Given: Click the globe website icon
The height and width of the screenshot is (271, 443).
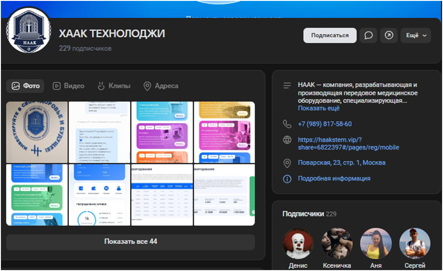Looking at the screenshot, I should point(287,140).
